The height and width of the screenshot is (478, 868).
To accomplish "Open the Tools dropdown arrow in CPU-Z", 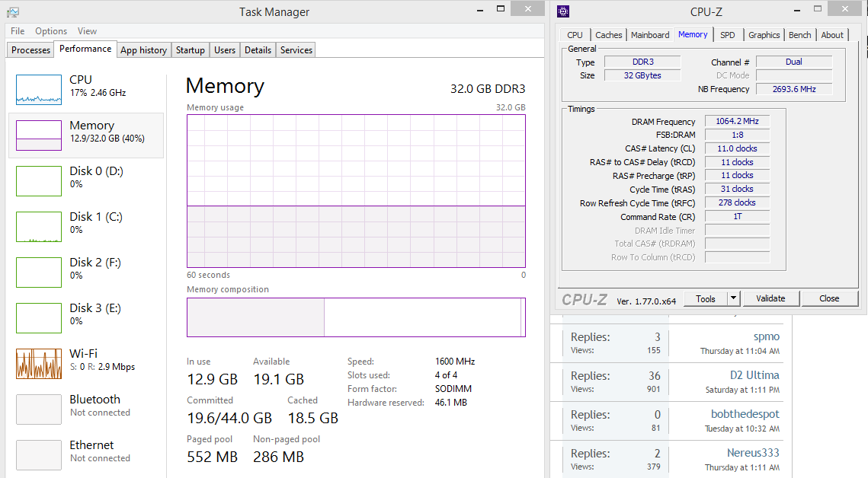I will point(733,298).
